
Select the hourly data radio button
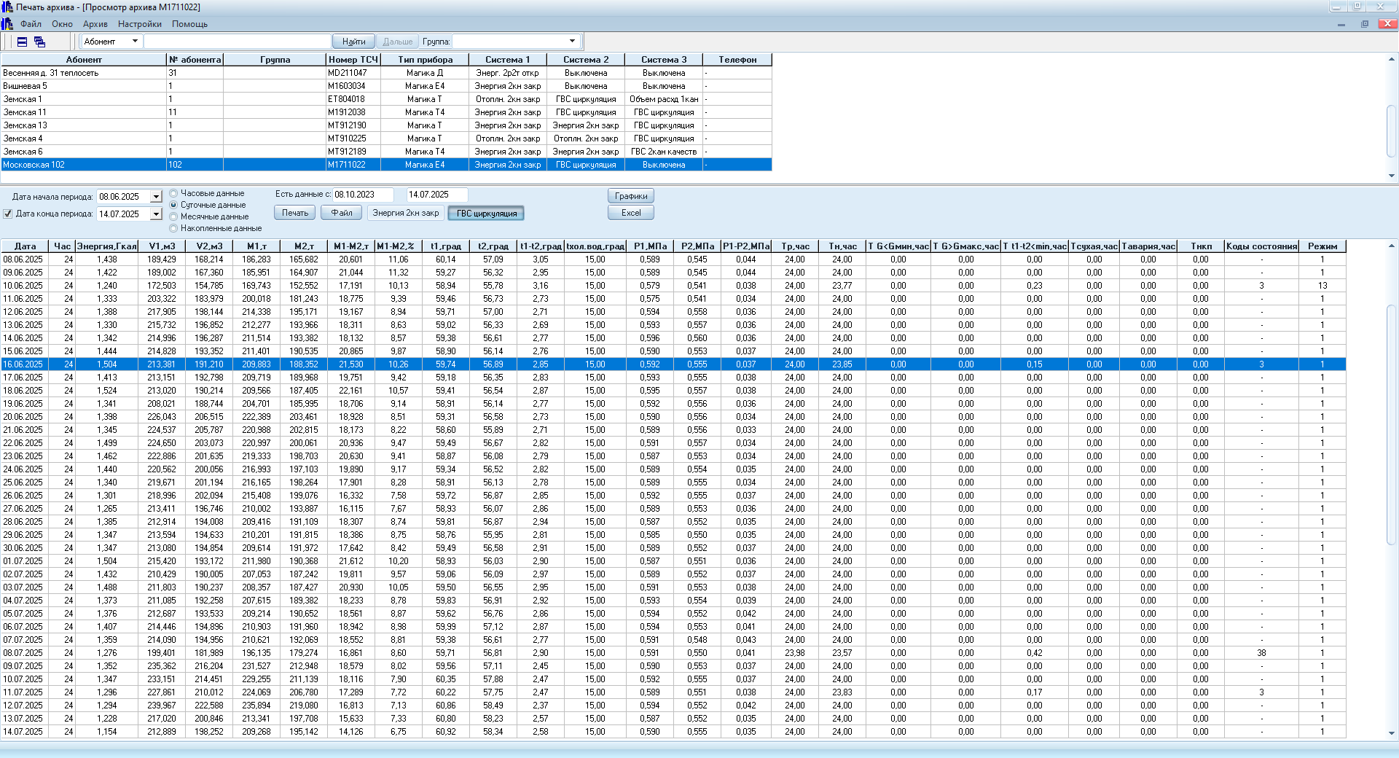point(173,194)
